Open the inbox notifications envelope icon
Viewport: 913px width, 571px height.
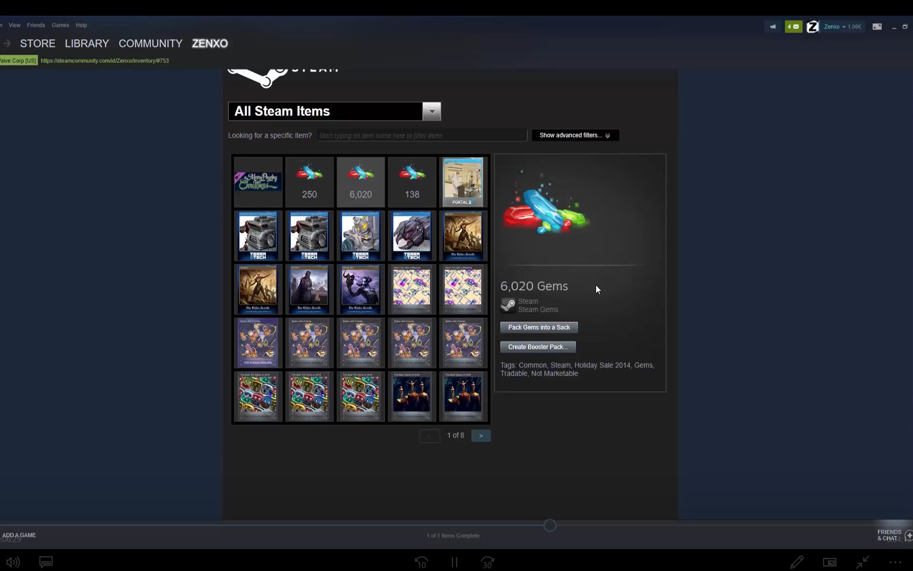click(x=793, y=27)
